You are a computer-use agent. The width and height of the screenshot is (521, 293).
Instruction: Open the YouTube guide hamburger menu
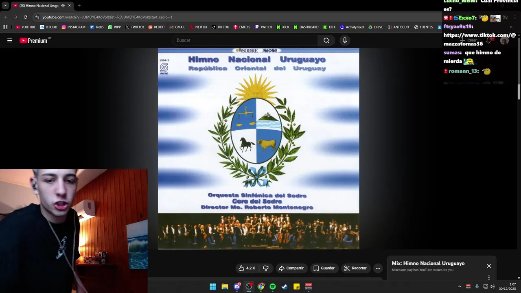coord(10,40)
